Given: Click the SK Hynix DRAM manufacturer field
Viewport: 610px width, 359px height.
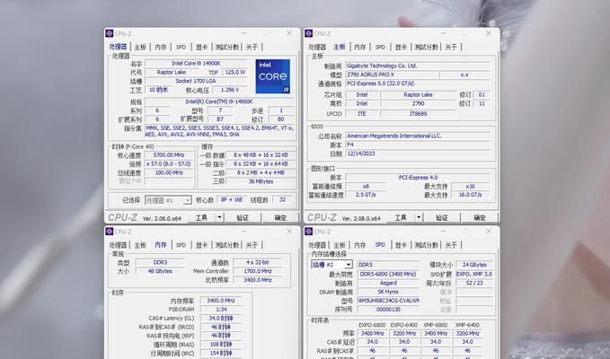Looking at the screenshot, I should point(388,292).
